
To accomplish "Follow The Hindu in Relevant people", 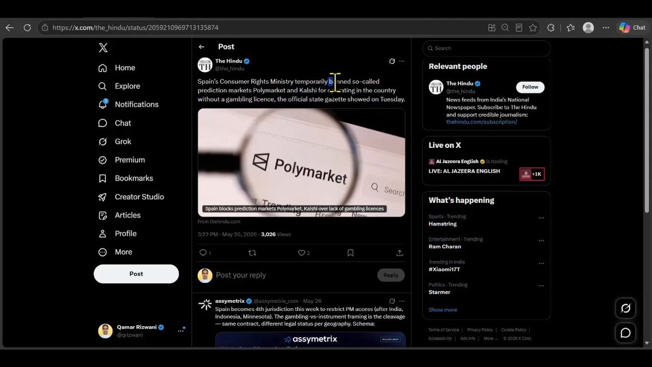I will pos(530,87).
